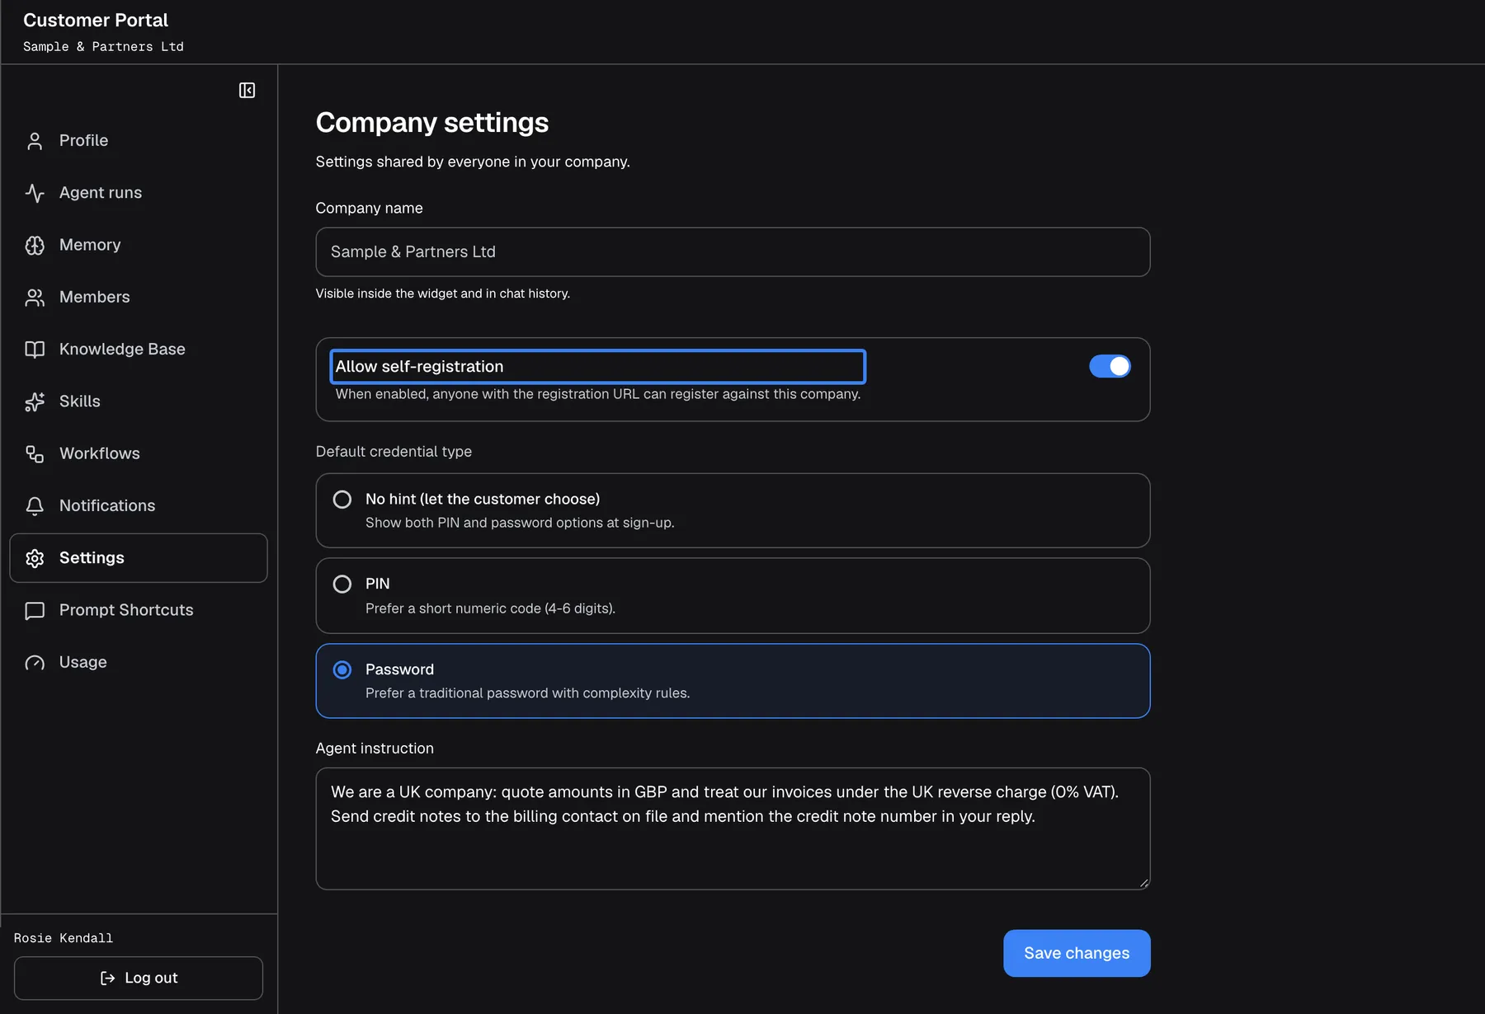Click the Notifications bell icon
The width and height of the screenshot is (1485, 1014).
tap(35, 505)
